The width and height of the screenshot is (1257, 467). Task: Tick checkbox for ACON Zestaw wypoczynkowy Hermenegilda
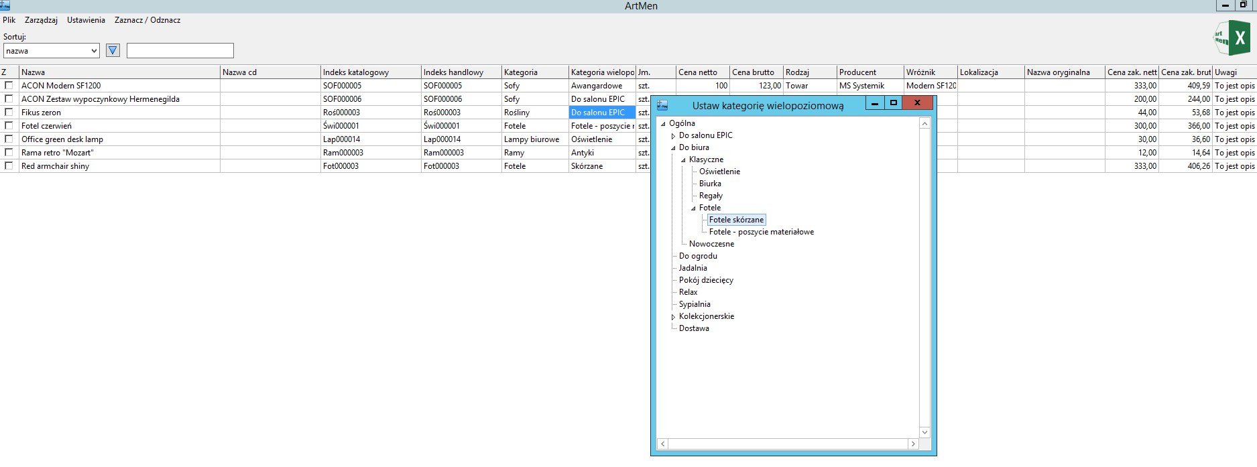9,98
